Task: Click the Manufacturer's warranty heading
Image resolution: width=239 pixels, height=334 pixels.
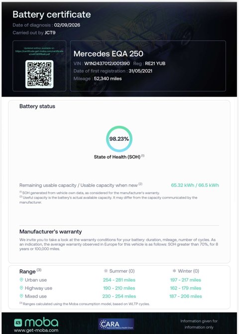Action: (x=51, y=232)
